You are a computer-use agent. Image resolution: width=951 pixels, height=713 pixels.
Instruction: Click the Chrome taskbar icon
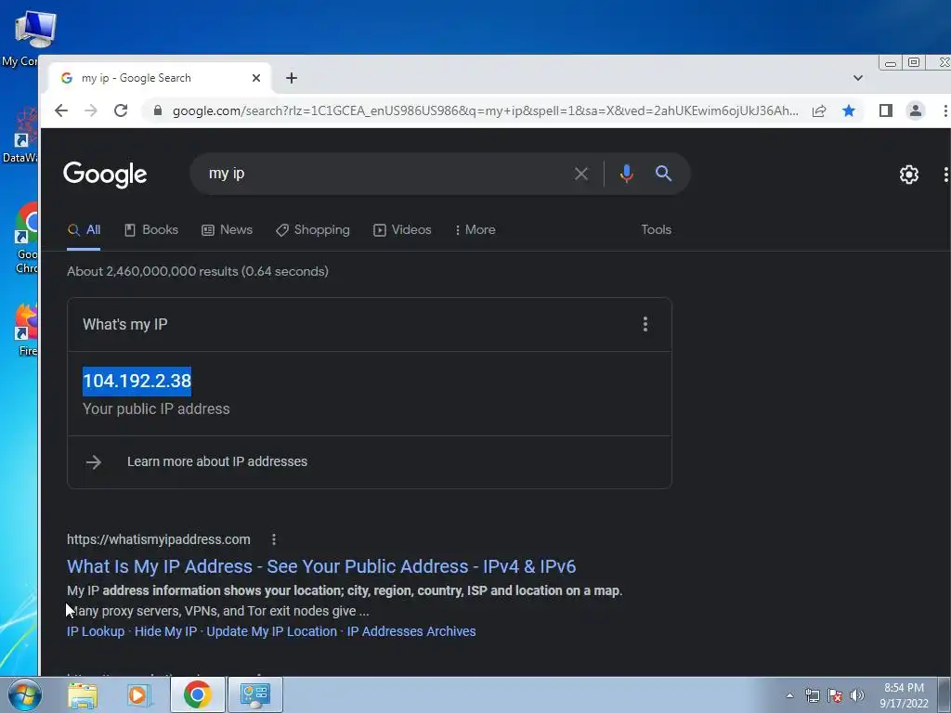pyautogui.click(x=197, y=694)
